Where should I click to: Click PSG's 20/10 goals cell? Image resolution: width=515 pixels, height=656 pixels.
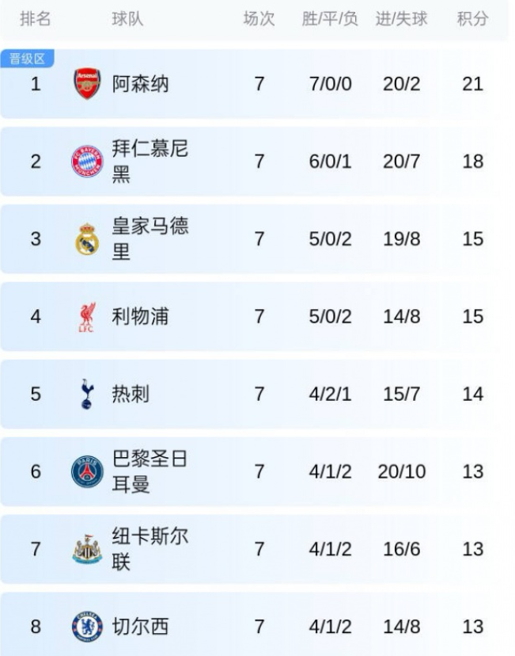click(401, 471)
